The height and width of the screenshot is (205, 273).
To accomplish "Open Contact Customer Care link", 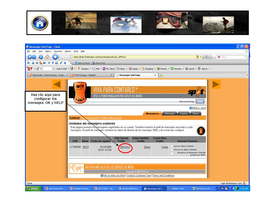I will click(139, 176).
